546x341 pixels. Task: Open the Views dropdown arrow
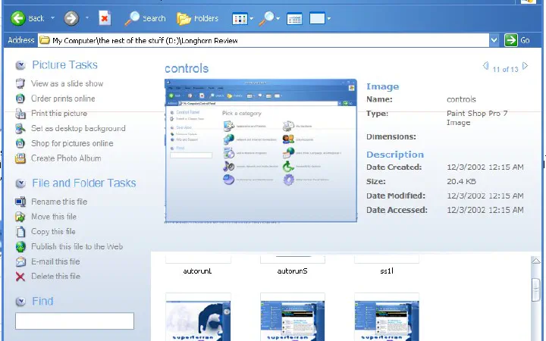point(252,18)
